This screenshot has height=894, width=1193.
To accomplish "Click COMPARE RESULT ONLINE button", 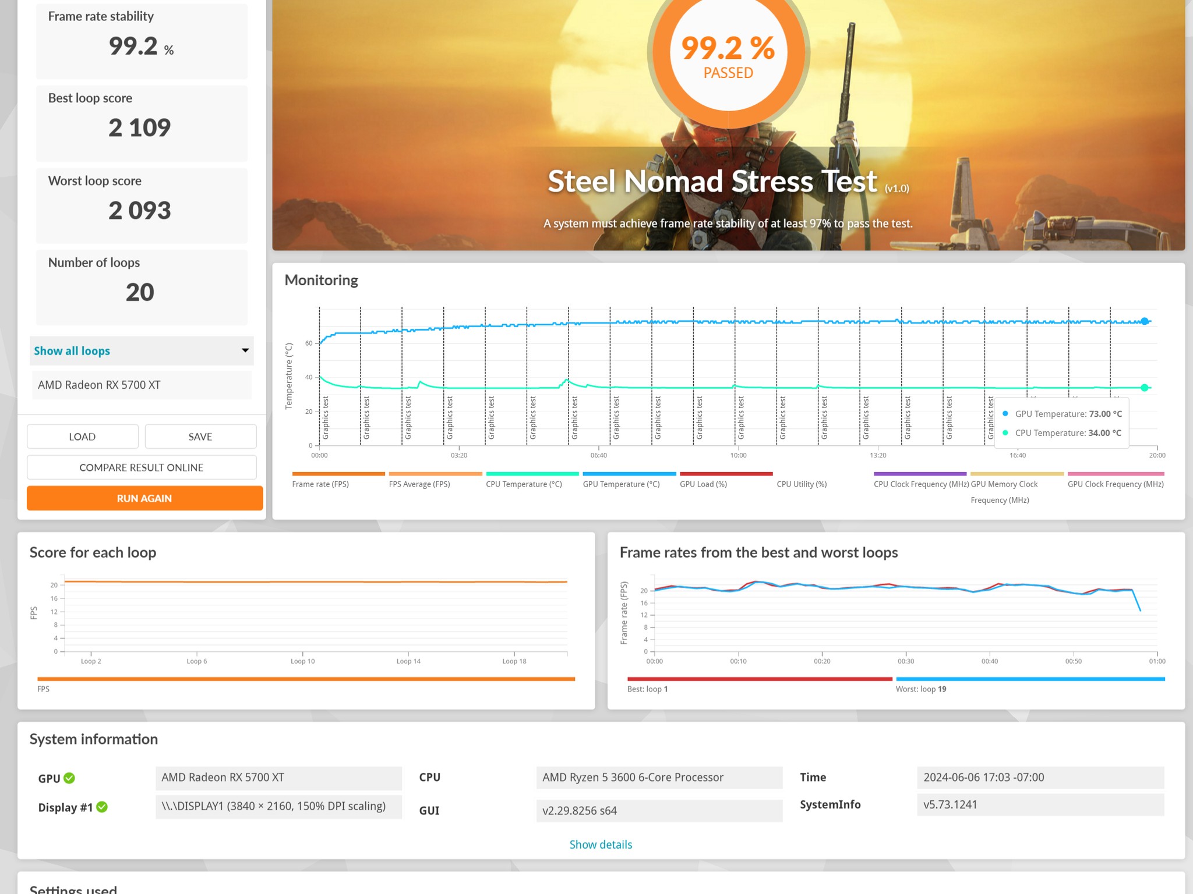I will click(x=142, y=467).
